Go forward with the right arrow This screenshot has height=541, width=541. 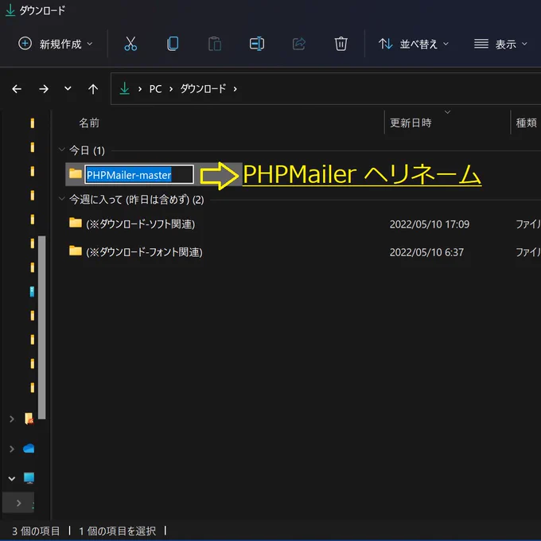tap(44, 89)
